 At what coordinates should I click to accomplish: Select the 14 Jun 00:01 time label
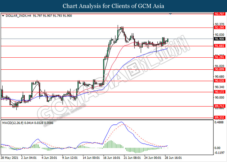tap(91, 158)
